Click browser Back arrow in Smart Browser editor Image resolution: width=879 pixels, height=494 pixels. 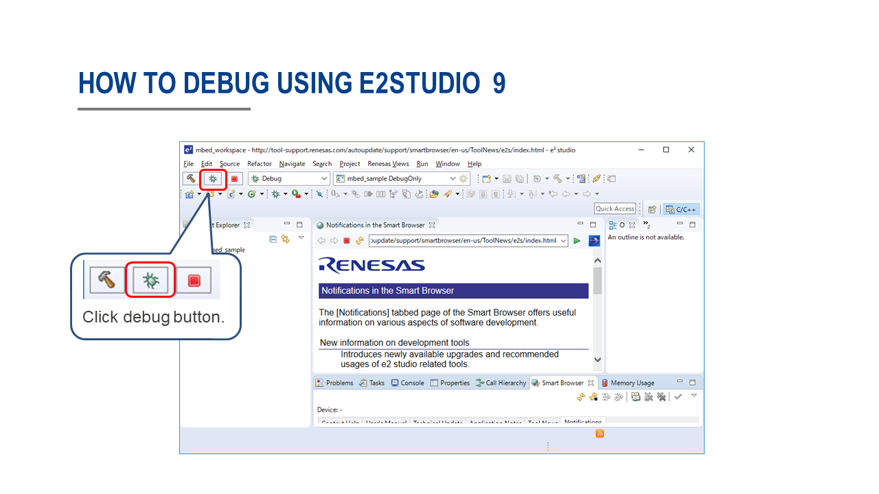(321, 241)
